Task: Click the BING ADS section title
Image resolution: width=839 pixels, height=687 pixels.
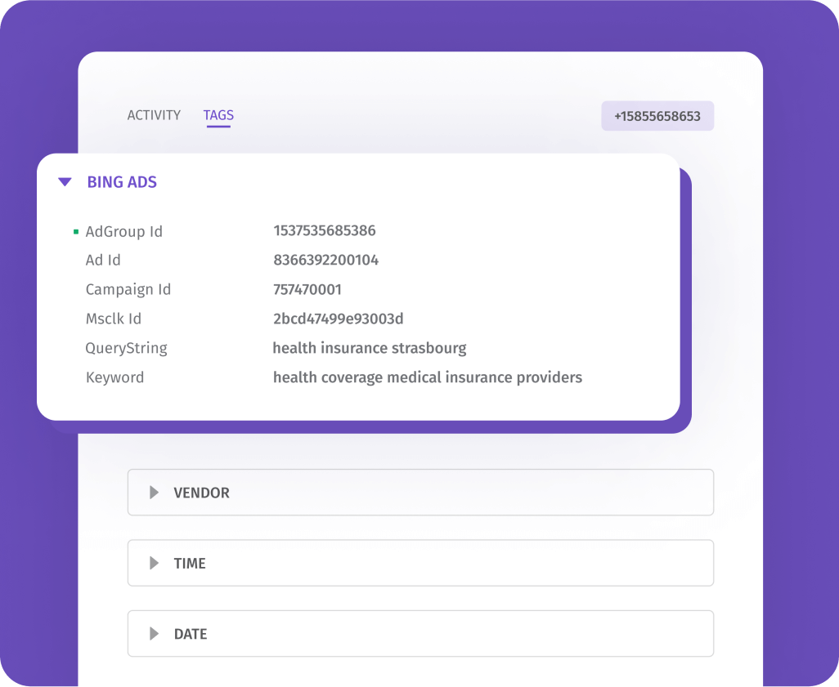Action: [x=122, y=182]
